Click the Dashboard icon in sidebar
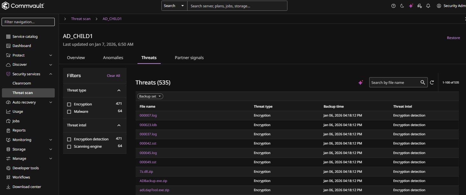 click(8, 46)
